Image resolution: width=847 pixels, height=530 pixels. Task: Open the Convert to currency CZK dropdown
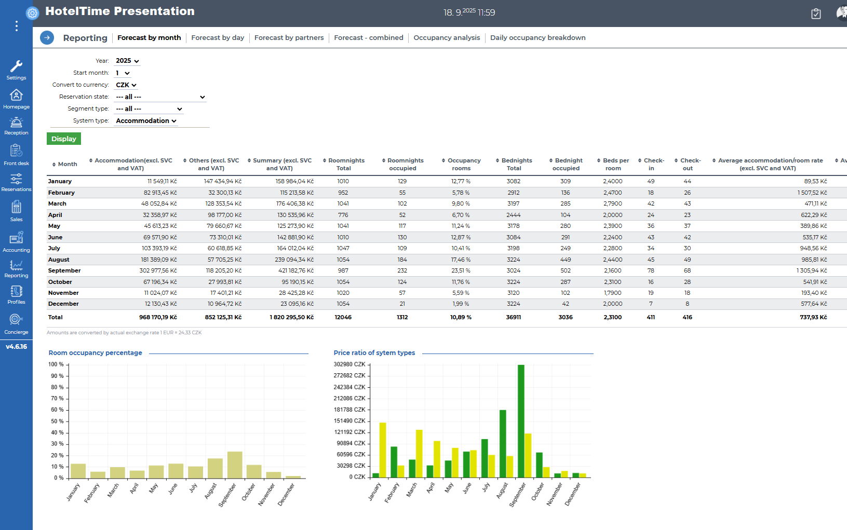click(x=126, y=85)
